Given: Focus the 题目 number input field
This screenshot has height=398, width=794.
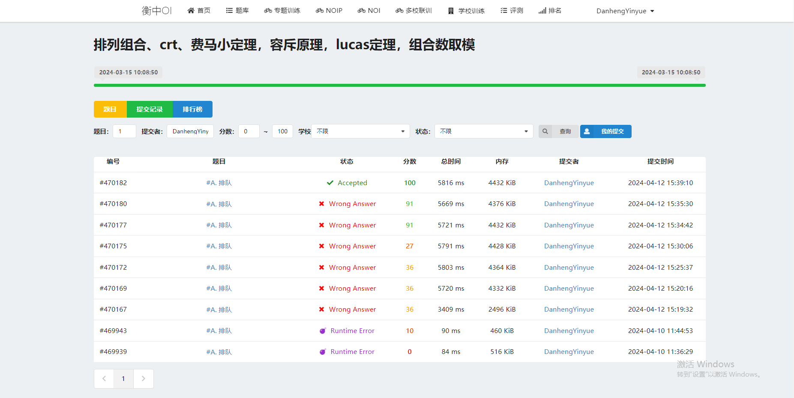Looking at the screenshot, I should point(124,131).
